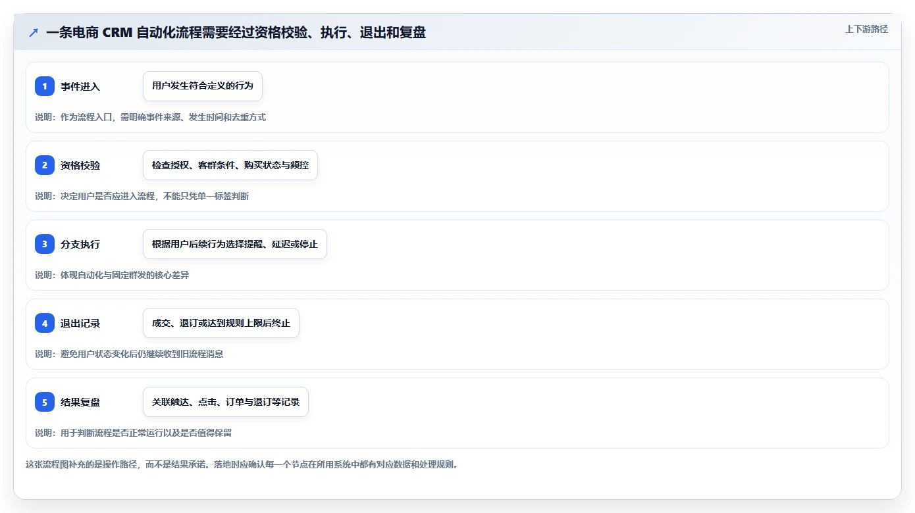
Task: Select the 上下游路径 label in header
Action: pos(866,29)
